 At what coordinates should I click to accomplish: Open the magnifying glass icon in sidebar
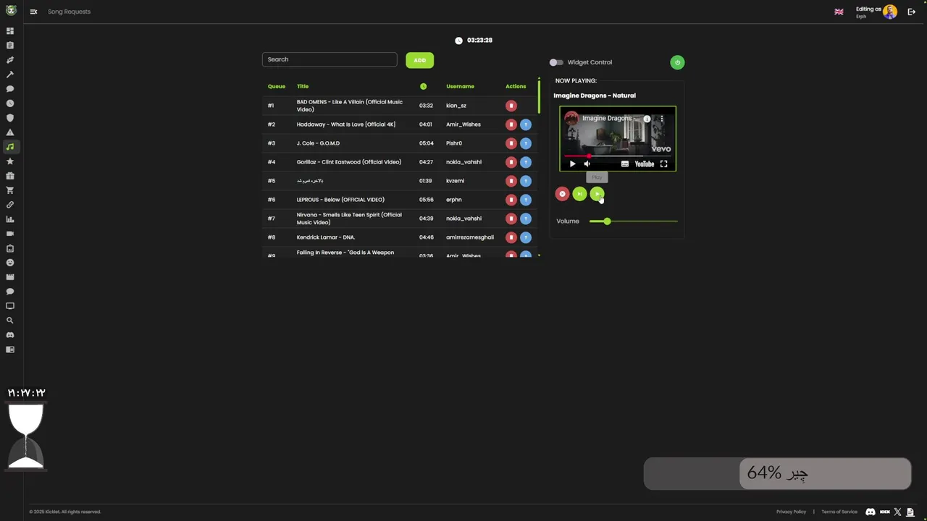[x=10, y=321]
